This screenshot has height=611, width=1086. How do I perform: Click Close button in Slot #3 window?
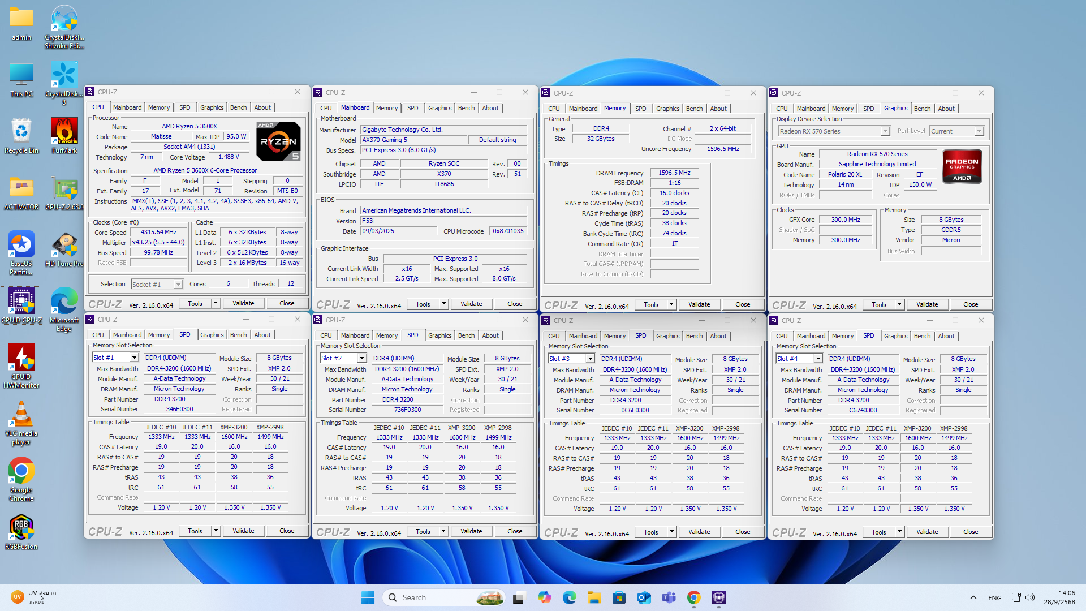point(743,532)
